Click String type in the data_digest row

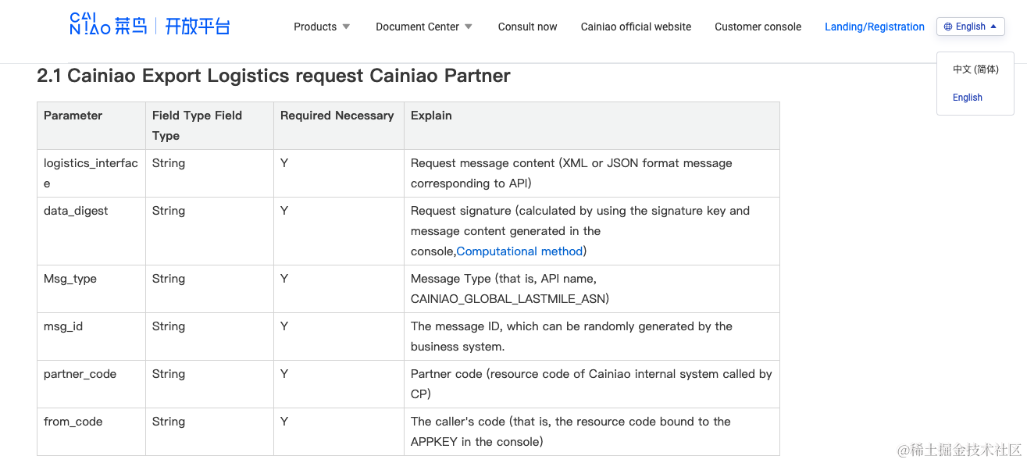tap(169, 211)
